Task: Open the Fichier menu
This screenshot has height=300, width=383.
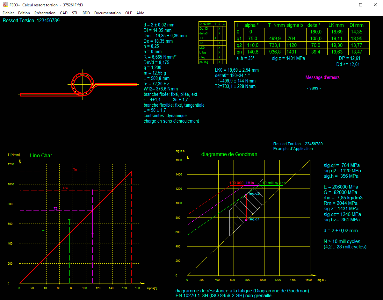Action: point(8,13)
